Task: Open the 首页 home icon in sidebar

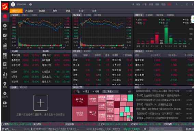Action: (5, 17)
